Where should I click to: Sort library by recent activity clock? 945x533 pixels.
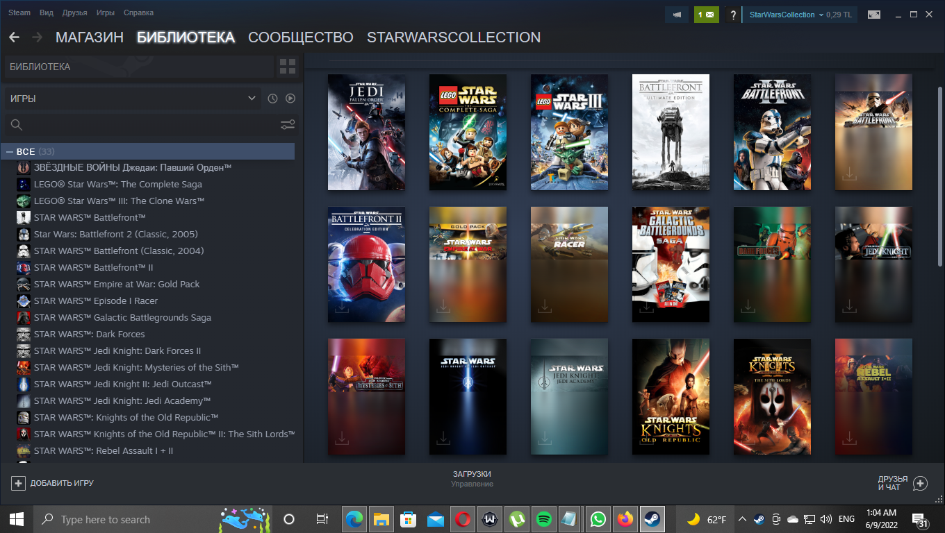click(272, 99)
